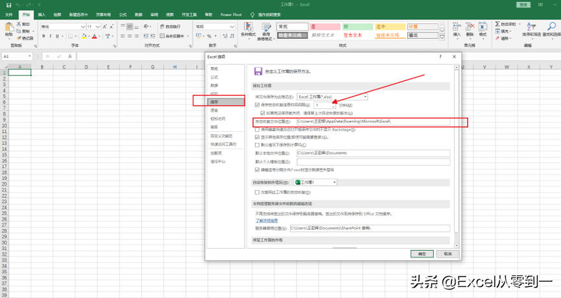Open the fill color dropdown arrow
561x298 pixels.
point(89,36)
